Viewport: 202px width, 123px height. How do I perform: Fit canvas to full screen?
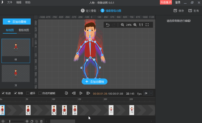coord(147,25)
